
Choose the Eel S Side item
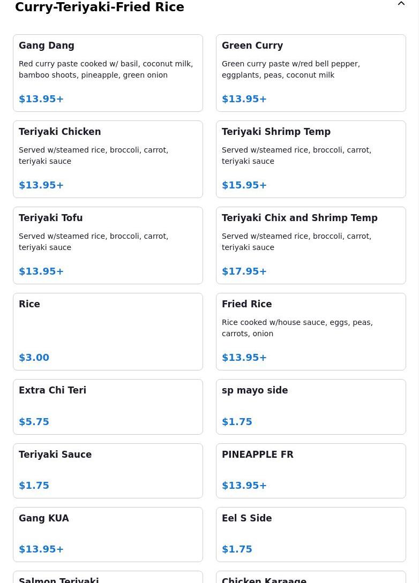pos(311,534)
